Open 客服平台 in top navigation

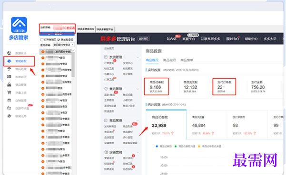pos(189,39)
